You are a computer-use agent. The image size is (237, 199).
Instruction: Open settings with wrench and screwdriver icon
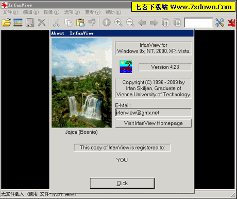(219, 23)
